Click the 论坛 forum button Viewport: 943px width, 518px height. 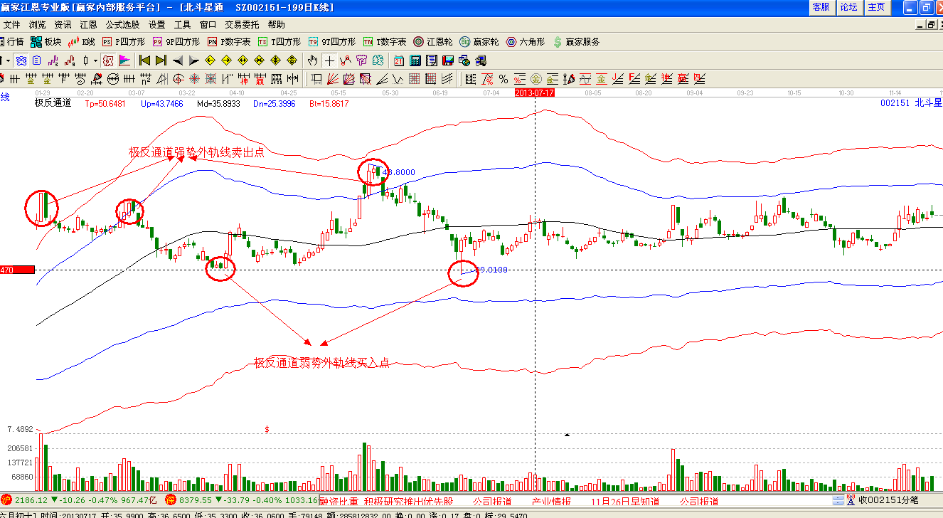848,7
